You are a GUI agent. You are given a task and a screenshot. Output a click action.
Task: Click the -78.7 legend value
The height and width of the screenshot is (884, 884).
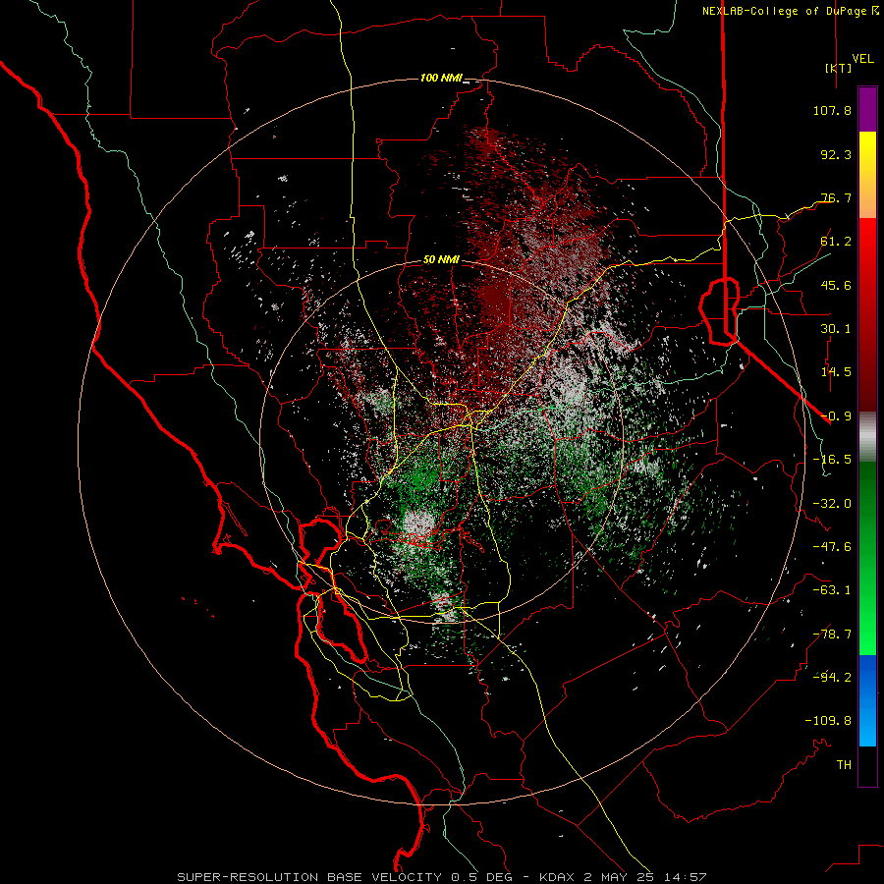coord(832,635)
